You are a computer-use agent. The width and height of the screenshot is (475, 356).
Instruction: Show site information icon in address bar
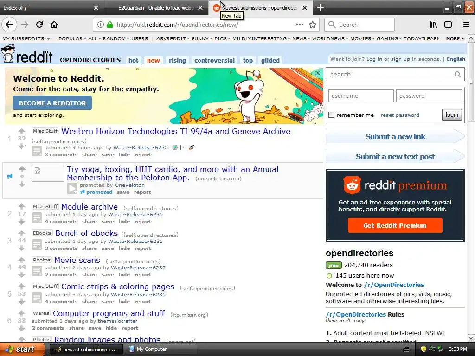click(100, 25)
